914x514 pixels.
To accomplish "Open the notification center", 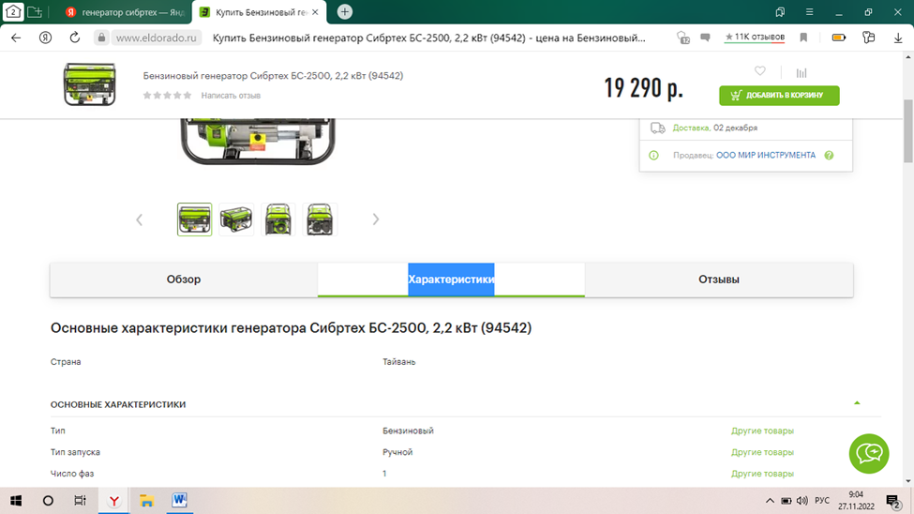I will (x=893, y=501).
